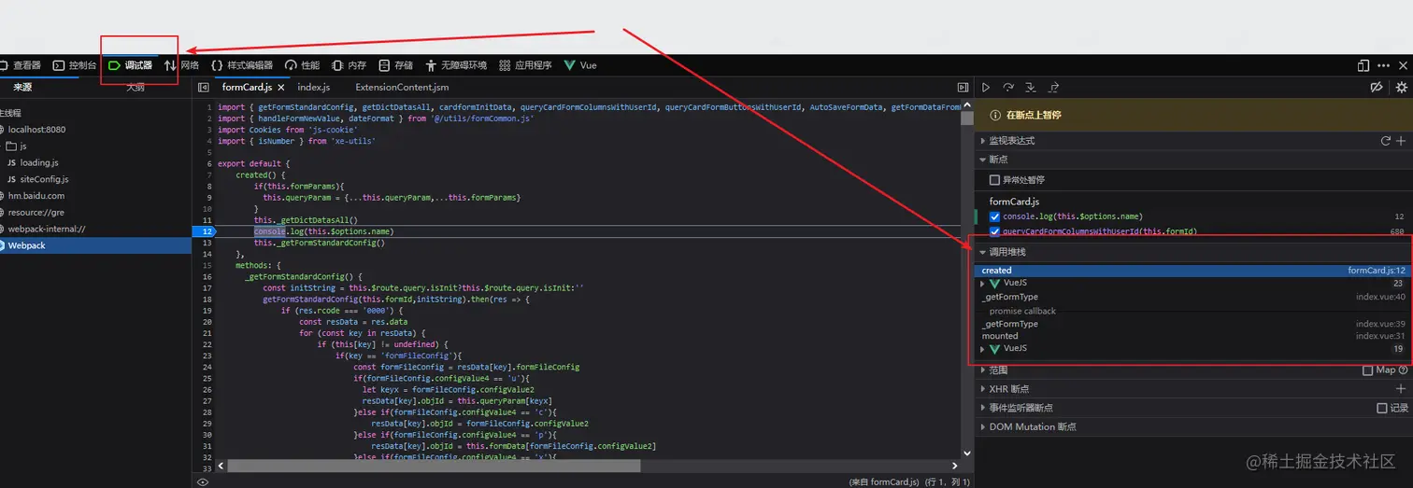The width and height of the screenshot is (1413, 488).
Task: Select the mounted call stack frame
Action: [1192, 336]
